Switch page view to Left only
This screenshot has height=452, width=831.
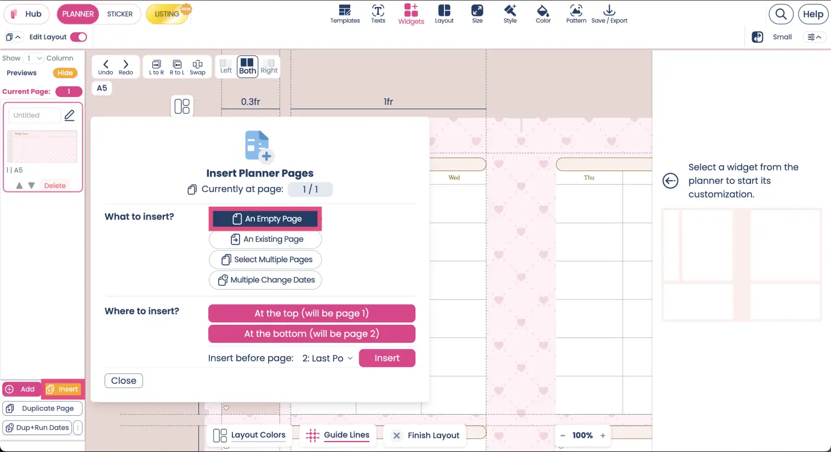225,66
